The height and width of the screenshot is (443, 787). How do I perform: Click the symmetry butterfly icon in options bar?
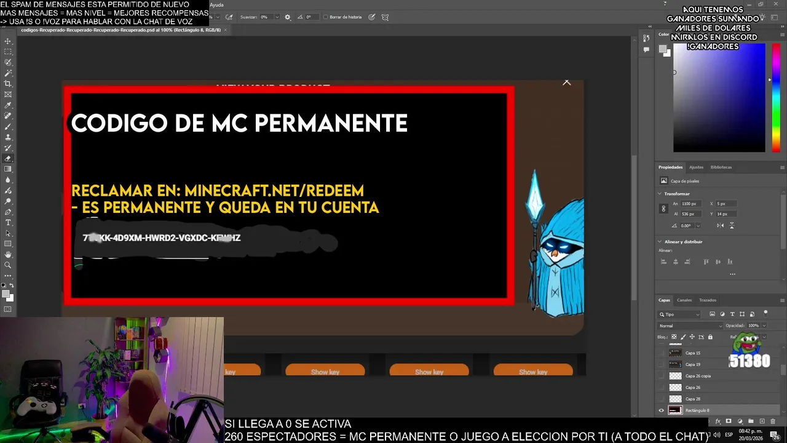tap(385, 17)
